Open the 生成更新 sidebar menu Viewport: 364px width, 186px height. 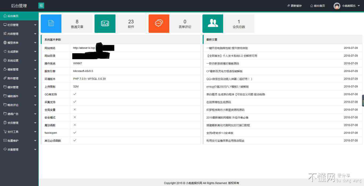point(13,52)
